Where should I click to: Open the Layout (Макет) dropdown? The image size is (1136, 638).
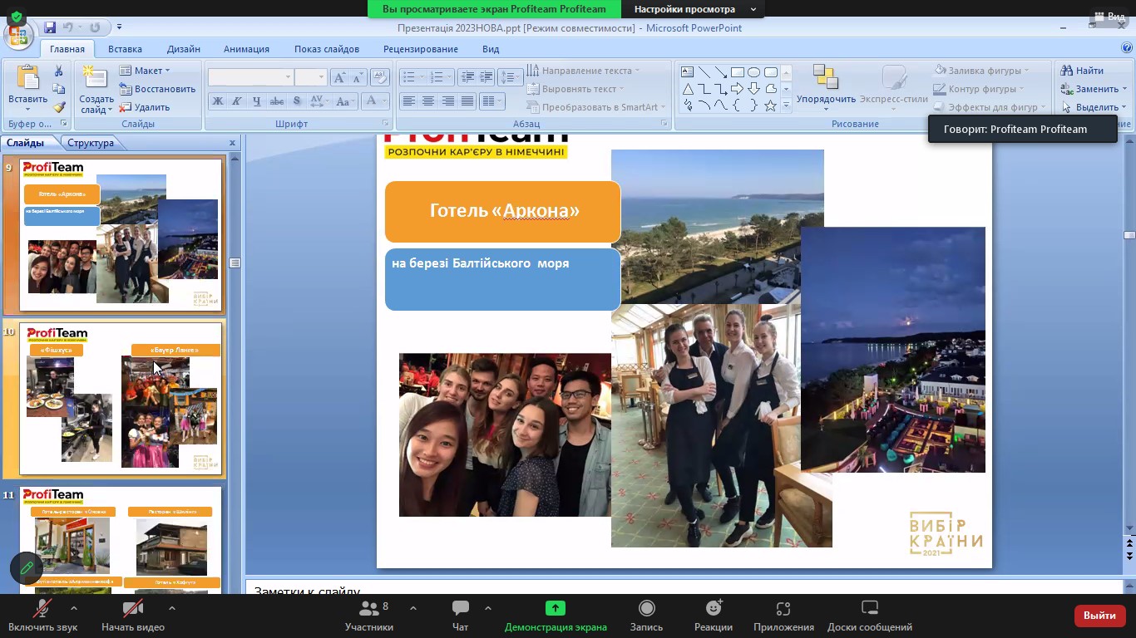[x=146, y=71]
